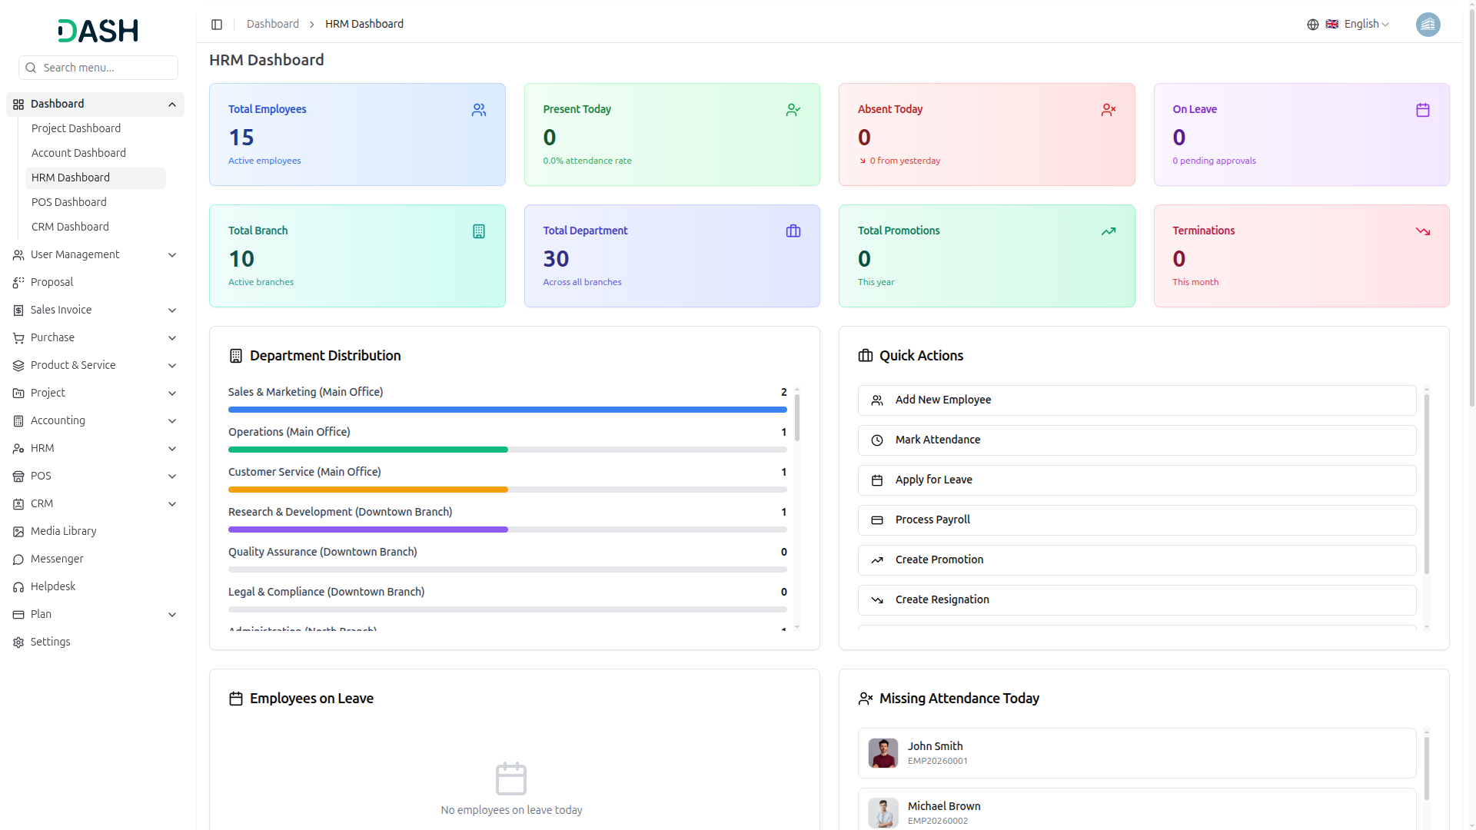The width and height of the screenshot is (1476, 830).
Task: Click the Total Department briefcase icon
Action: pyautogui.click(x=793, y=231)
